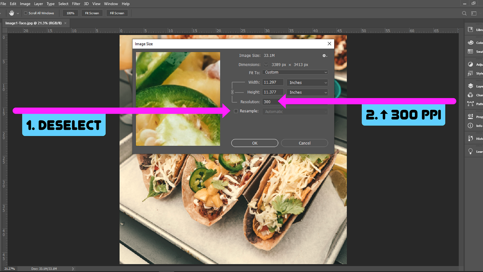Open the Swatches panel grid icon

tap(470, 51)
